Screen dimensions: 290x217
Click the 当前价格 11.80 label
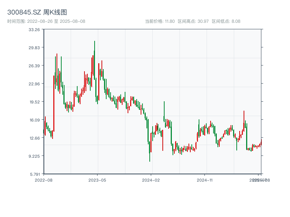coord(159,21)
